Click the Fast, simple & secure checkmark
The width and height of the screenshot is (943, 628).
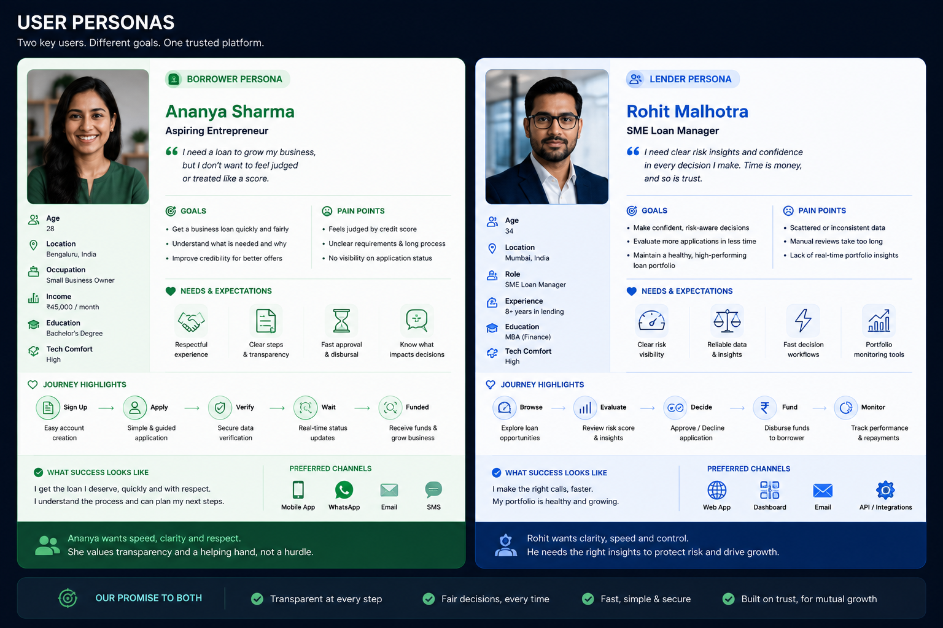point(588,599)
